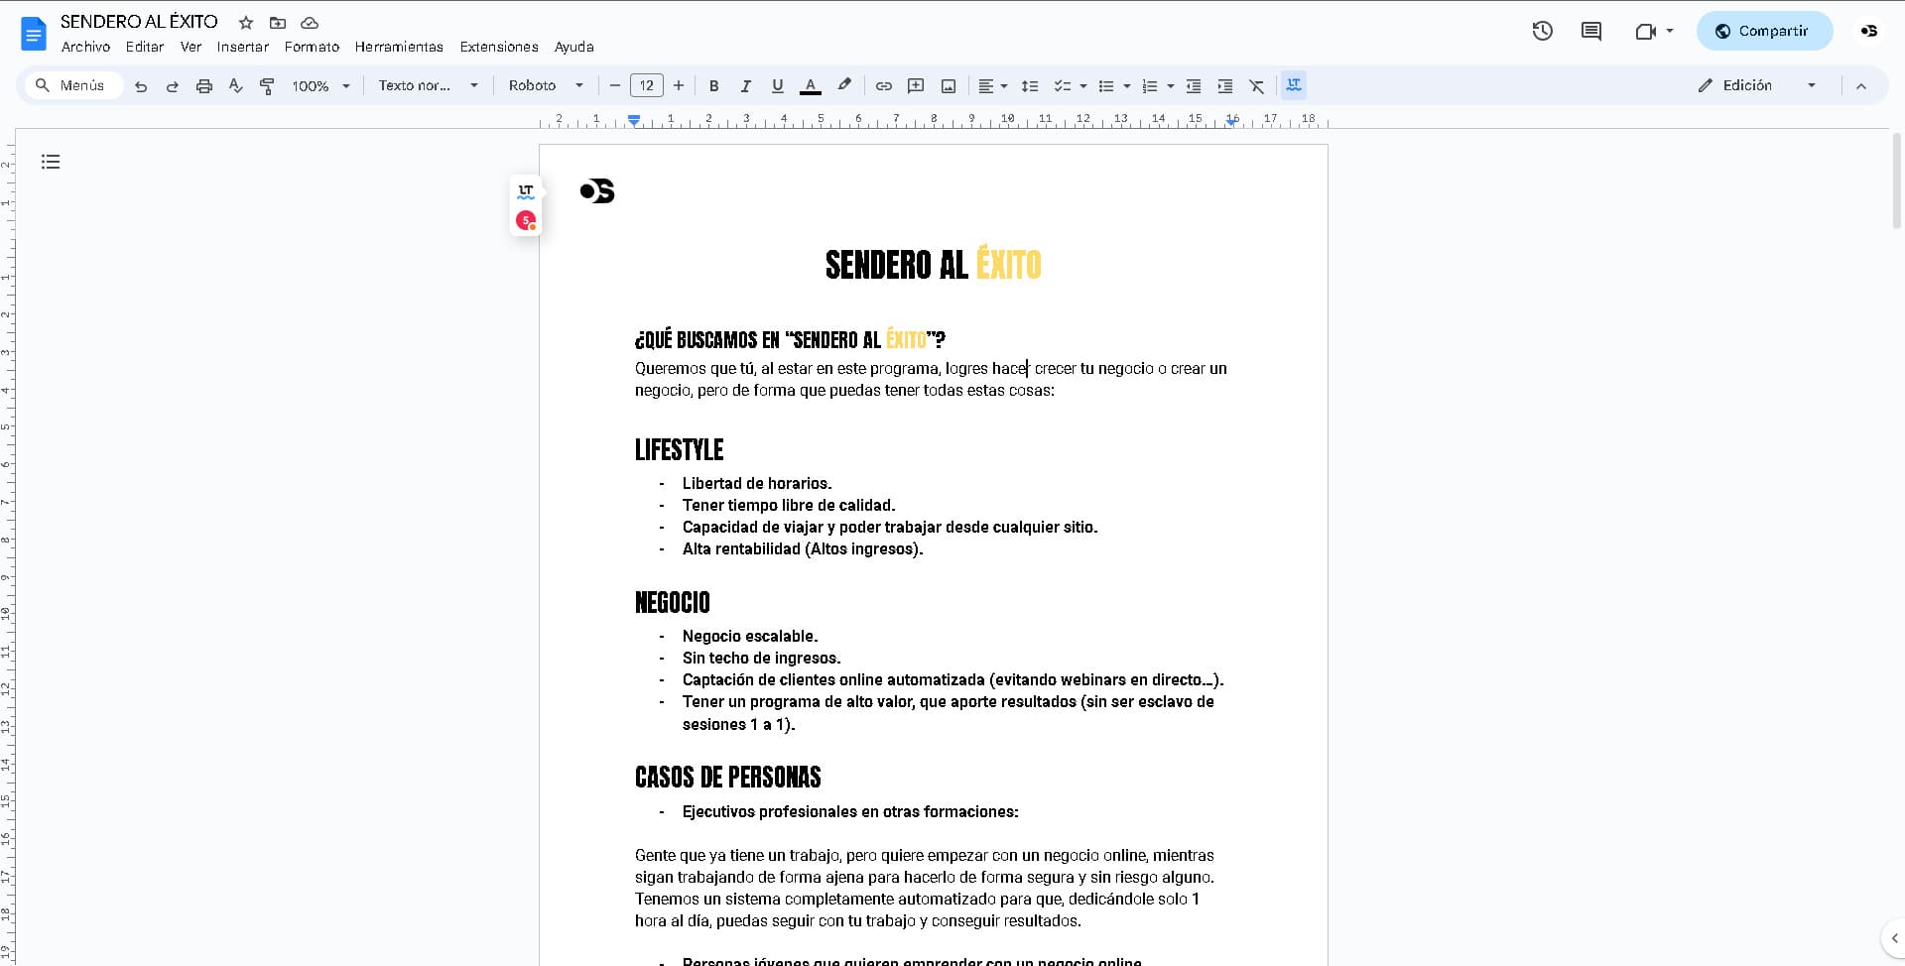Click the checklist icon
Screen dimensions: 1905x966
1062,86
